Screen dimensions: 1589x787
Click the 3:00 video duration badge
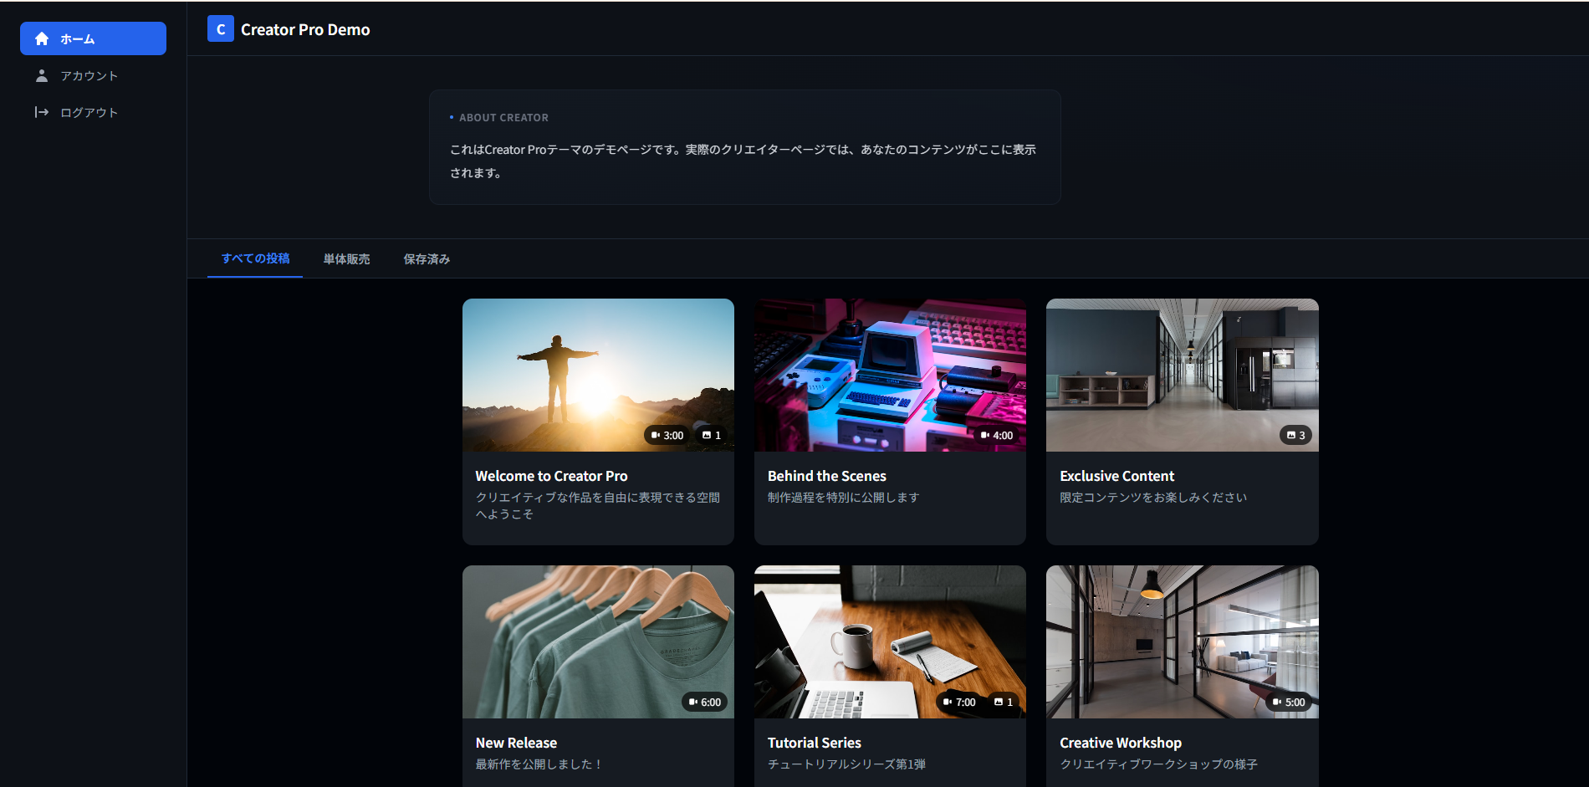point(667,435)
